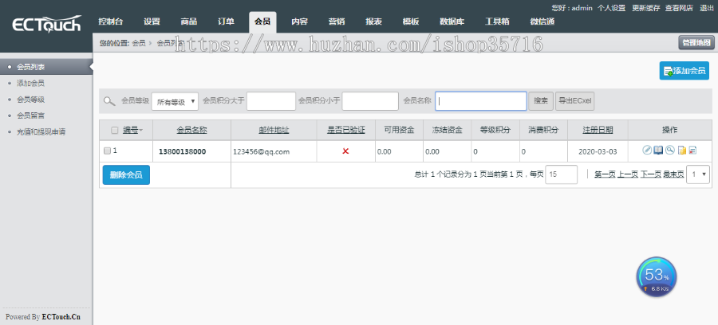Screen dimensions: 718x325
Task: Click the 下一页 pagination link
Action: click(651, 174)
